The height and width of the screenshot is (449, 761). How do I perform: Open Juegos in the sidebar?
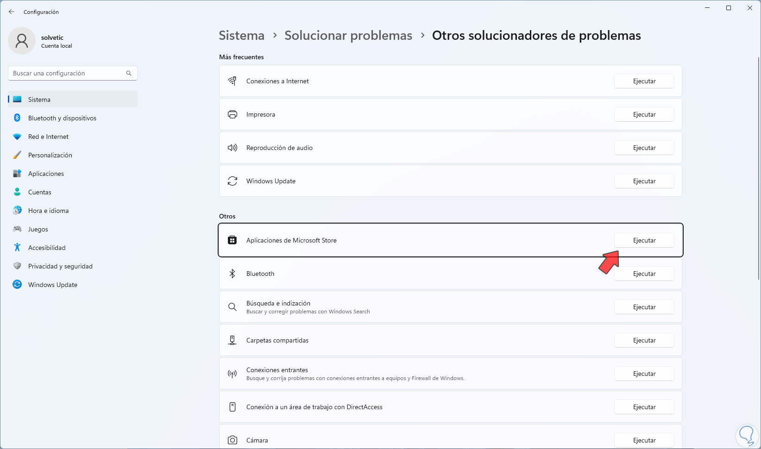pos(38,229)
